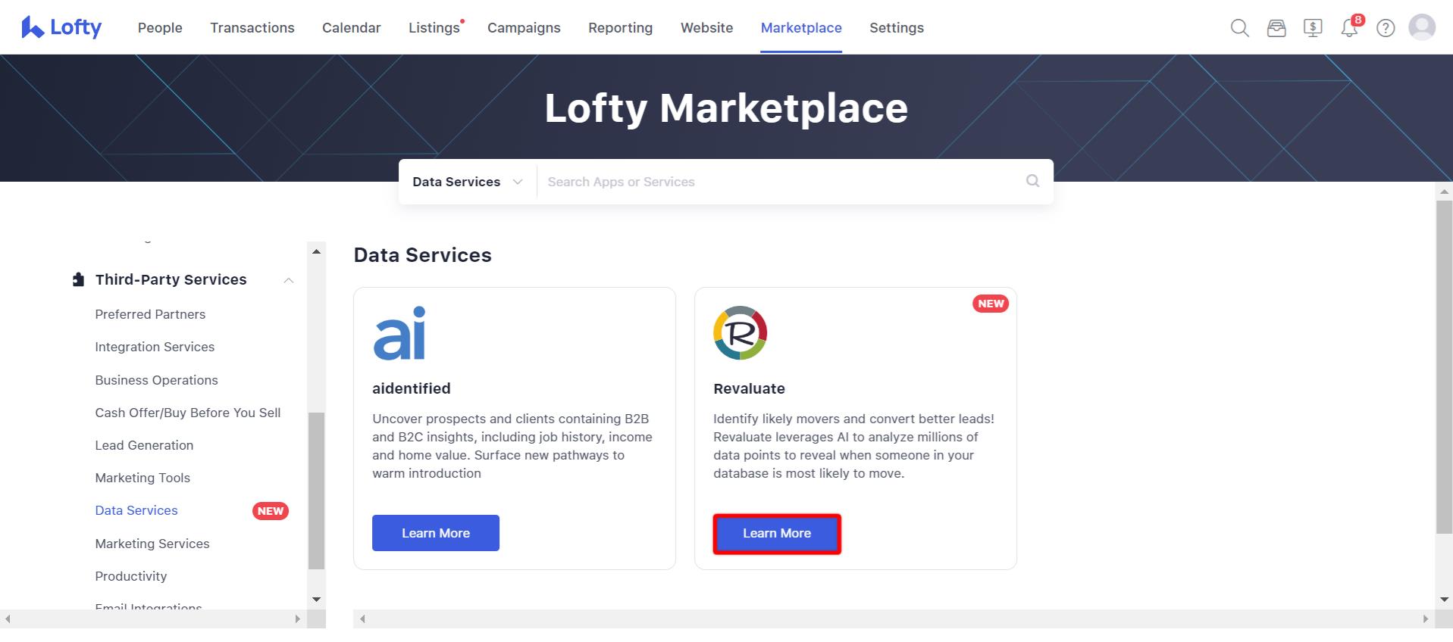
Task: Go to the Reporting tab
Action: pos(620,28)
